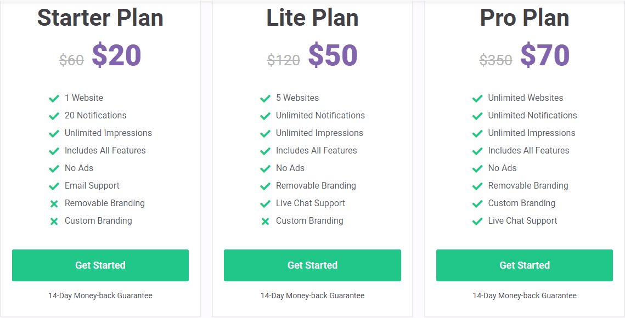Select the checkmark next to Email Support

pos(54,185)
